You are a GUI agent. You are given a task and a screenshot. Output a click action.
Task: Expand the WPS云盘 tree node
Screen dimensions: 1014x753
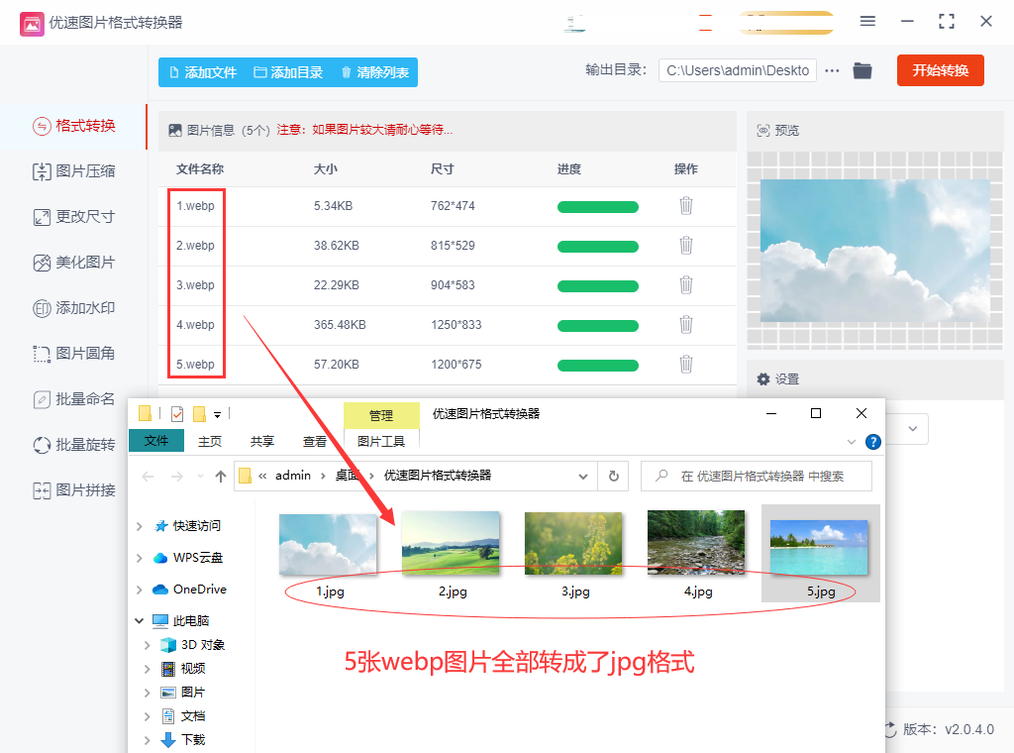[x=139, y=558]
